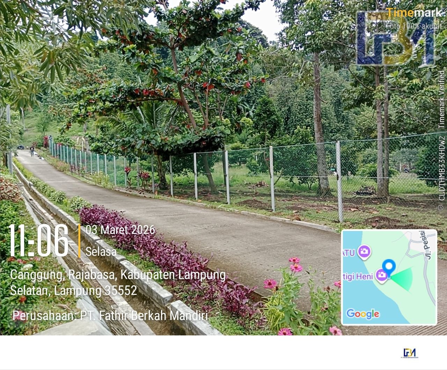Screen dimensions: 447x370
Task: Click the verification code CLDTHMB33KHDW2
Action: coord(442,168)
